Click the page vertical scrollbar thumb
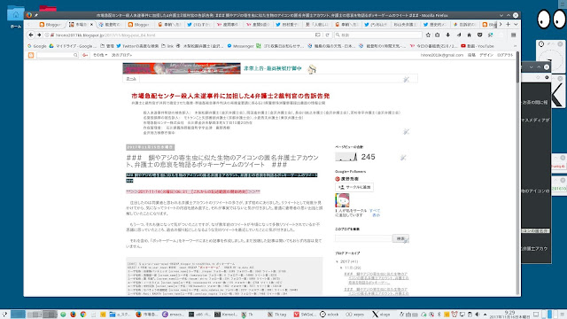This screenshot has height=319, width=567. click(517, 67)
